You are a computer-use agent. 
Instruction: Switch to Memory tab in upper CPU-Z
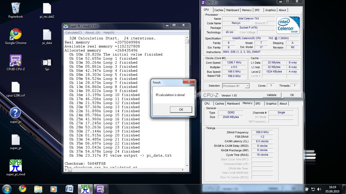pyautogui.click(x=247, y=10)
